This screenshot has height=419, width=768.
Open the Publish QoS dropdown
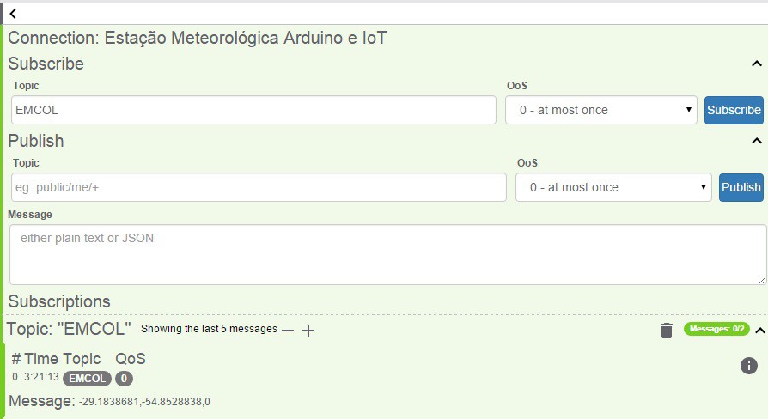point(613,187)
